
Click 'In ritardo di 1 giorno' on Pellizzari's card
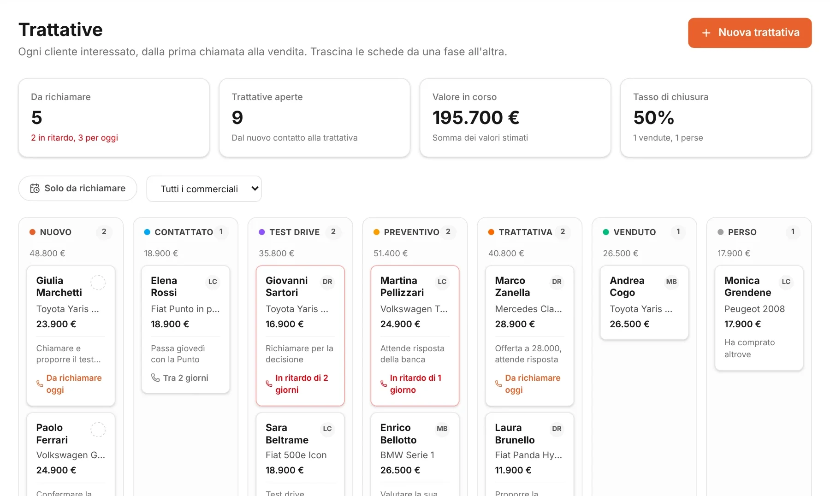[416, 384]
